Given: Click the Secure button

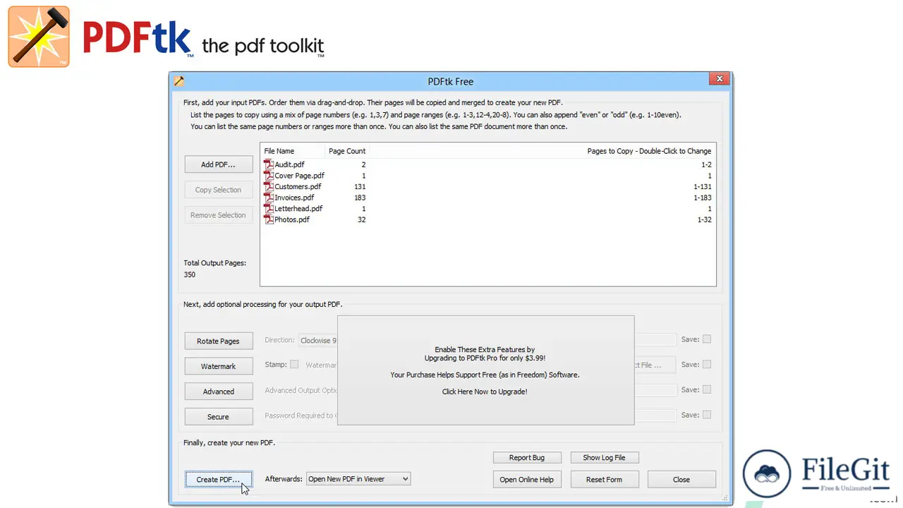Looking at the screenshot, I should click(218, 417).
